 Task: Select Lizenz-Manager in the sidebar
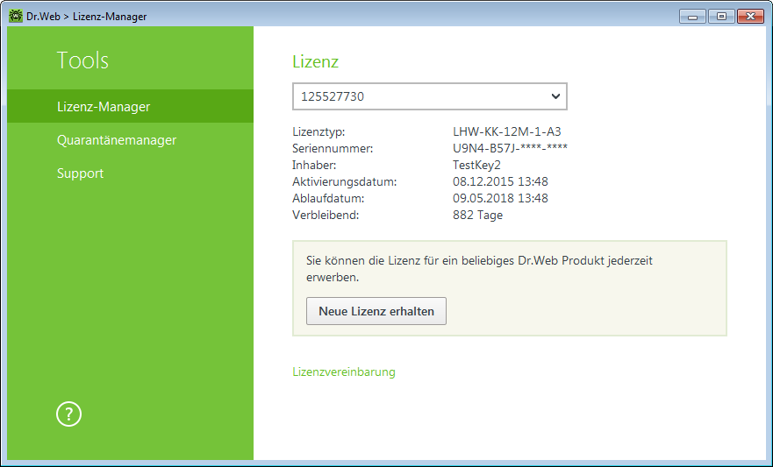tap(130, 106)
